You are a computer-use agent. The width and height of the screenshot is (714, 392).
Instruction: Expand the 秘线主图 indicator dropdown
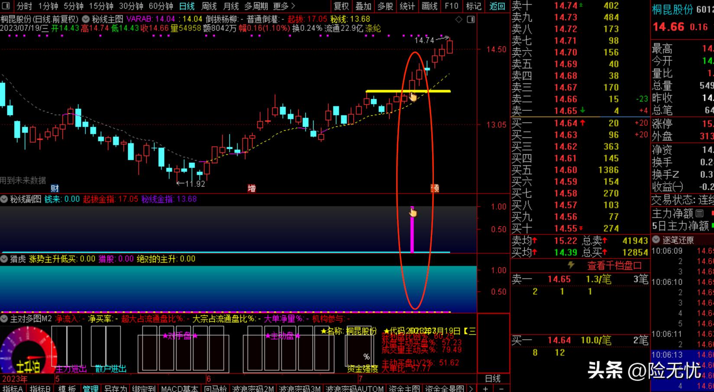click(86, 19)
